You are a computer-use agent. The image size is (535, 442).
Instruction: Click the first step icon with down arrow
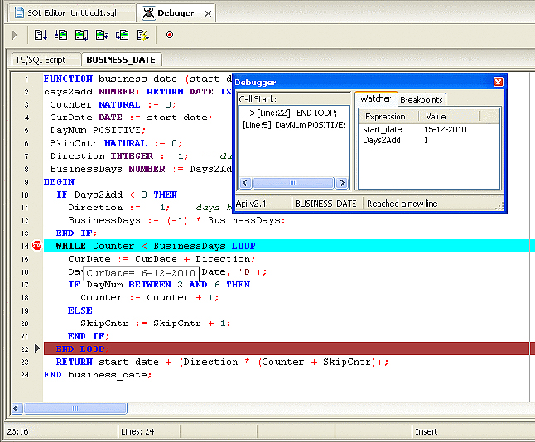tap(41, 35)
